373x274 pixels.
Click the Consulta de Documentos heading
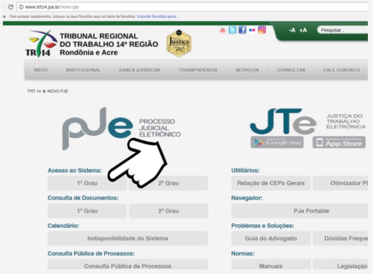click(83, 198)
